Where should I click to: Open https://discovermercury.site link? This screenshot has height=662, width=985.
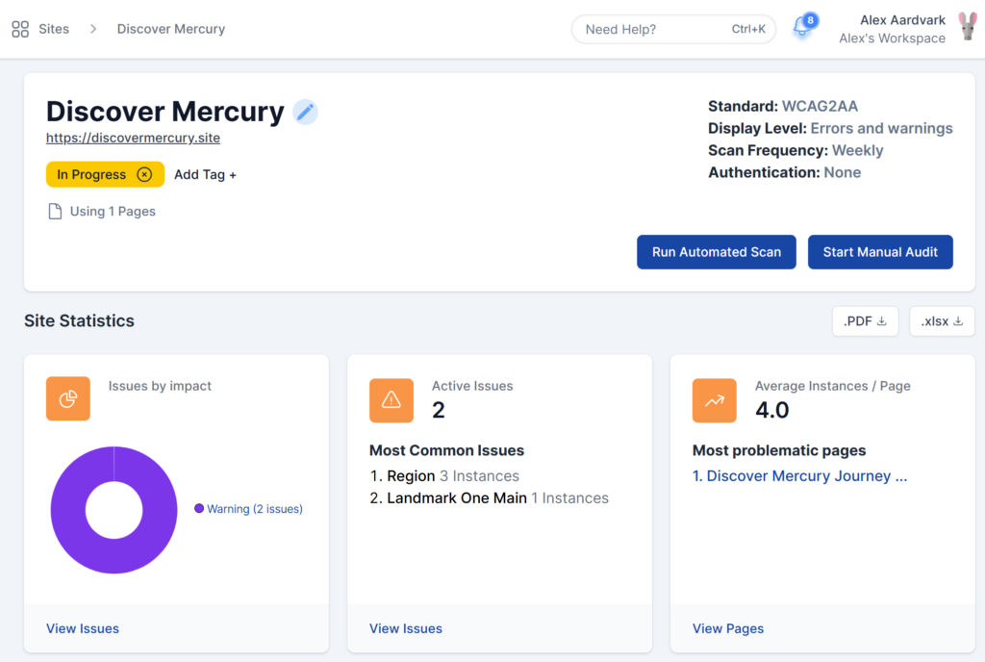point(133,138)
